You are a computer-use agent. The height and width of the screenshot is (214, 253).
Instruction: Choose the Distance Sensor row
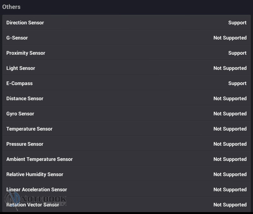coord(126,98)
